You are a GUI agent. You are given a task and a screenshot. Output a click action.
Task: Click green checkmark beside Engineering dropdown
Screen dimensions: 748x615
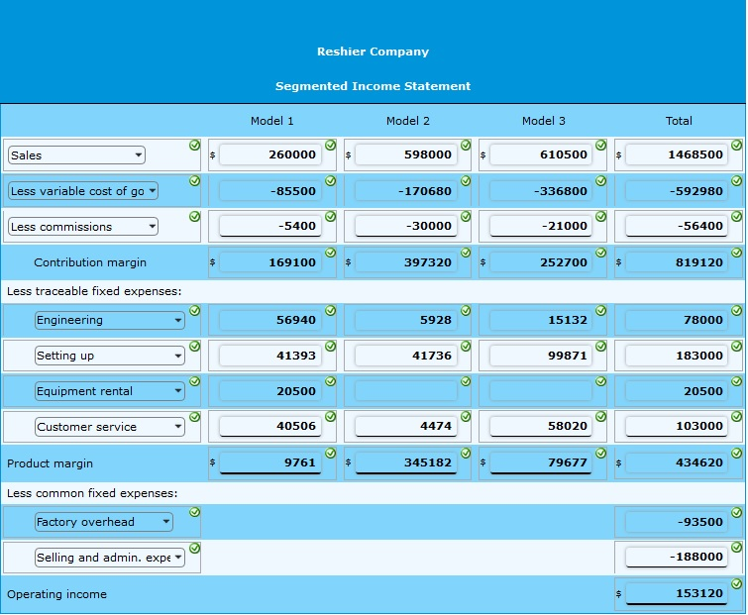click(194, 310)
